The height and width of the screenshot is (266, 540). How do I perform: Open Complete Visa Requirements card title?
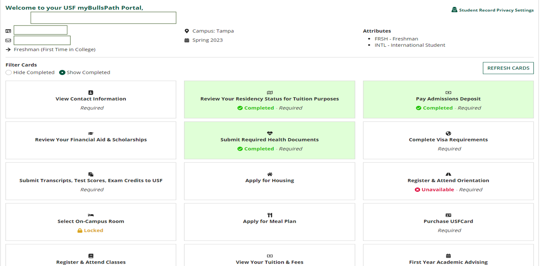(x=448, y=140)
